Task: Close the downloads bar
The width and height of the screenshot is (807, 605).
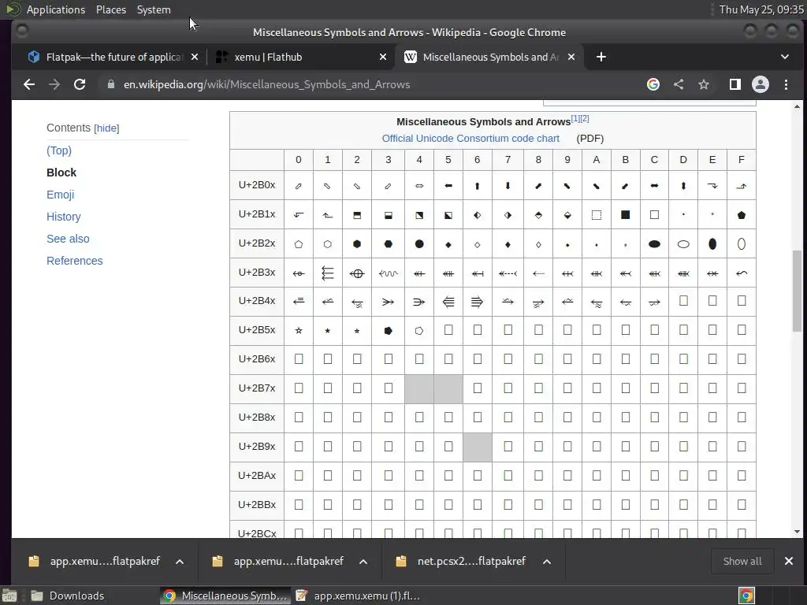Action: pyautogui.click(x=788, y=561)
